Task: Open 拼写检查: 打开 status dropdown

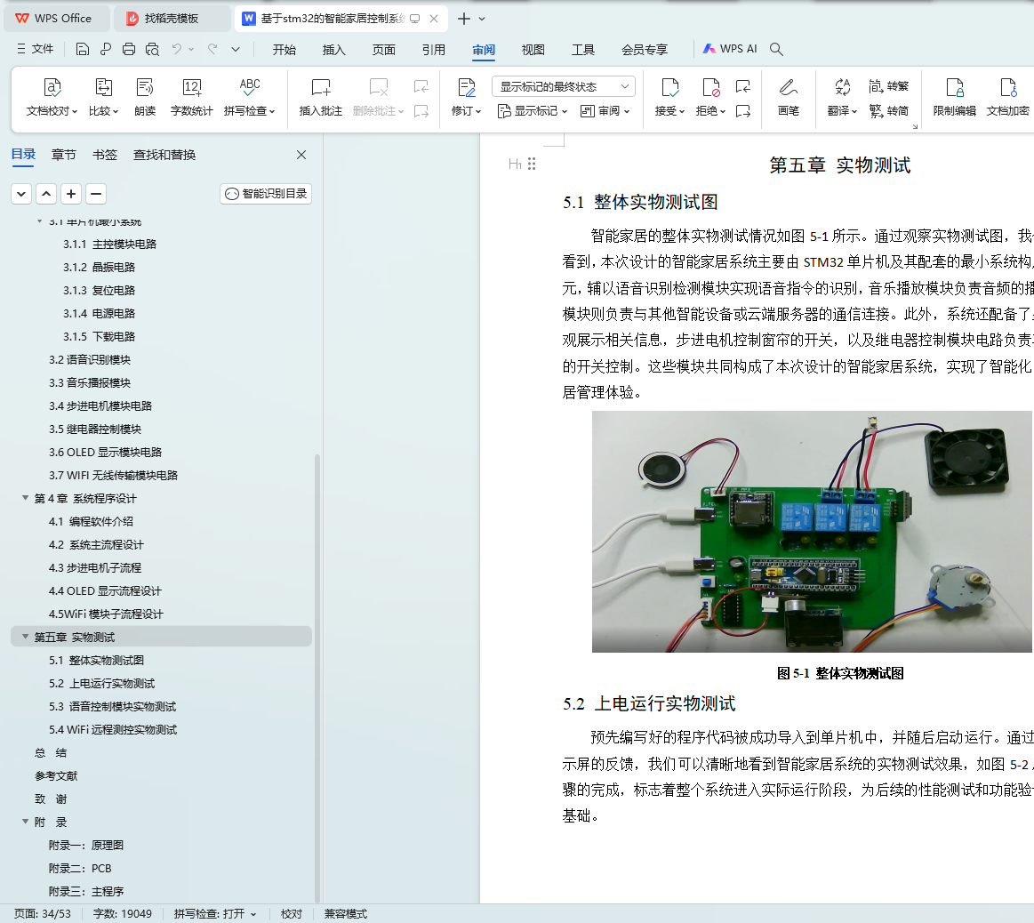Action: pos(214,914)
